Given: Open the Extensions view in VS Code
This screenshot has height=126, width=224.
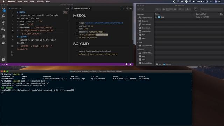Looking at the screenshot, I should pyautogui.click(x=3, y=36).
